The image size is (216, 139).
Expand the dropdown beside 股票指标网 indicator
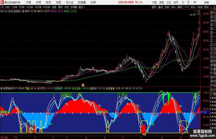coord(2,88)
